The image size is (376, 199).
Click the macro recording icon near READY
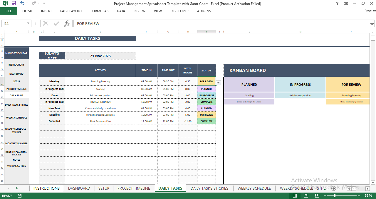20,195
